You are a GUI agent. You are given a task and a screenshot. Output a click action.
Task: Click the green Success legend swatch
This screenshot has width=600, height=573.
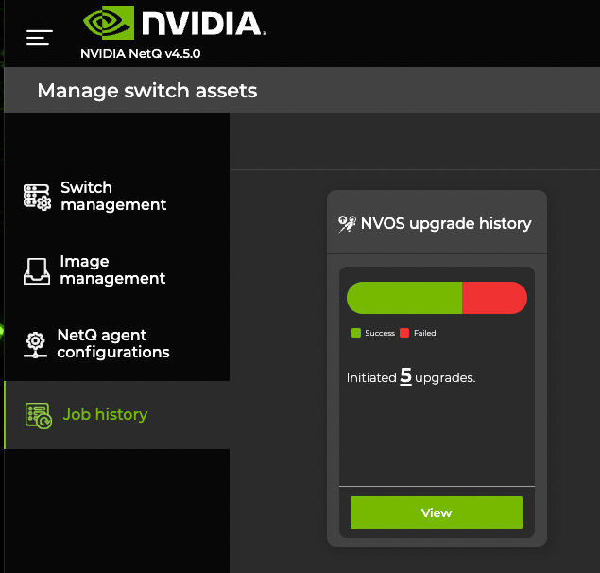(356, 333)
